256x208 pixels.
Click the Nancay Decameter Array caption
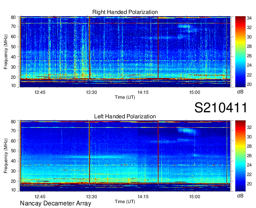coord(55,203)
